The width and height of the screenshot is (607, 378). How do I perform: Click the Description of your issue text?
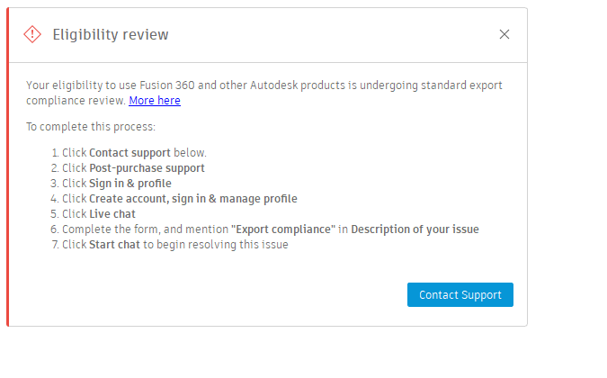(415, 229)
